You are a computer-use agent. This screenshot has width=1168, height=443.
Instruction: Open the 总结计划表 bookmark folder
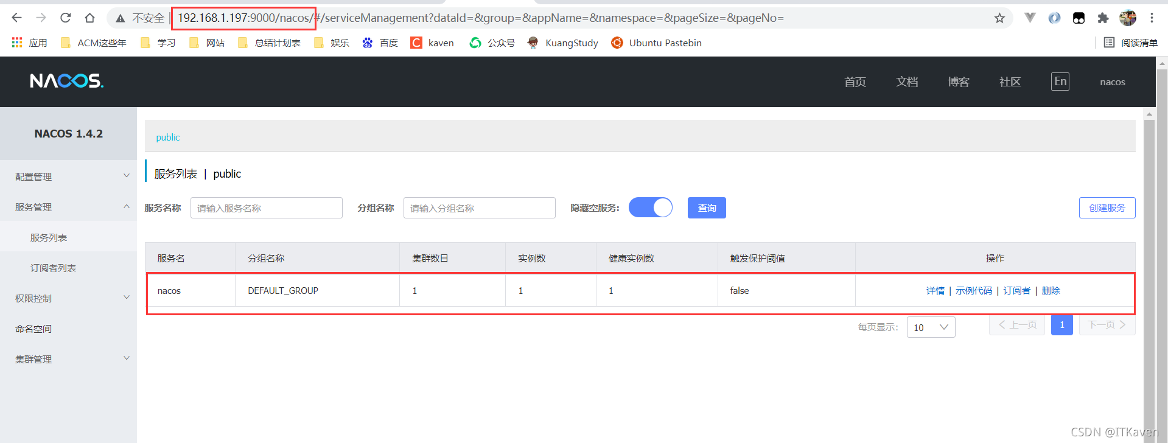click(269, 43)
